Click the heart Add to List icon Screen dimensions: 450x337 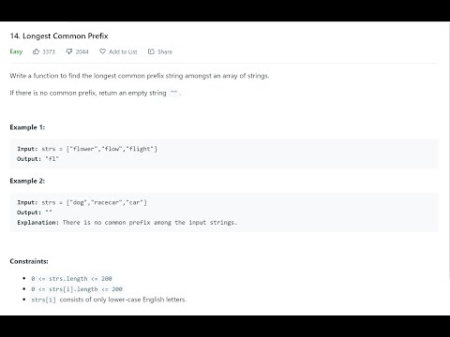pyautogui.click(x=102, y=51)
